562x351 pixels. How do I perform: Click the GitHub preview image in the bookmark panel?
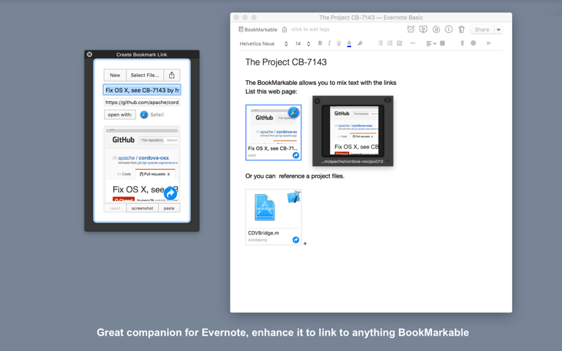point(142,164)
